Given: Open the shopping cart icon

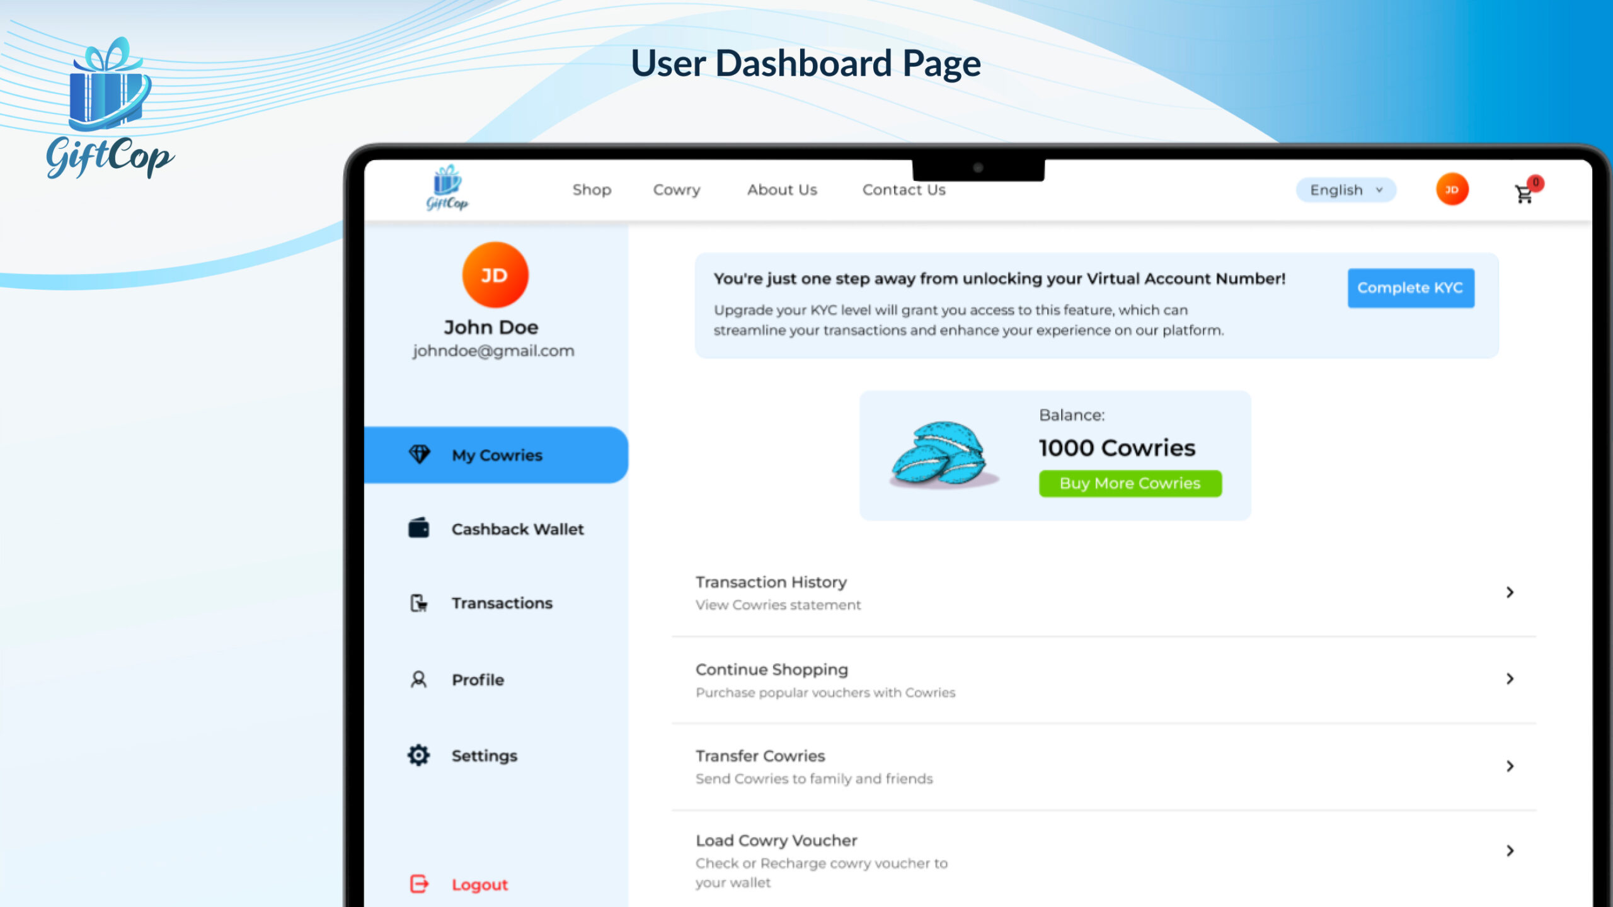Looking at the screenshot, I should pos(1524,195).
